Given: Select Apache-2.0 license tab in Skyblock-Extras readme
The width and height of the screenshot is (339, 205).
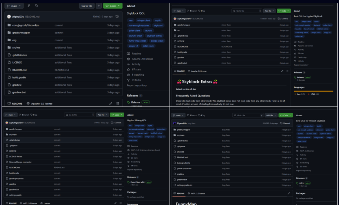Looking at the screenshot, I should 197,71.
